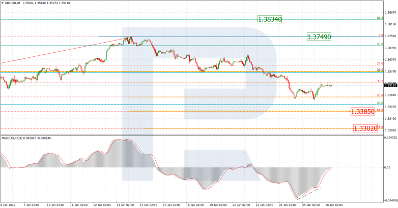Select the 1.33020 red price label

365,128
